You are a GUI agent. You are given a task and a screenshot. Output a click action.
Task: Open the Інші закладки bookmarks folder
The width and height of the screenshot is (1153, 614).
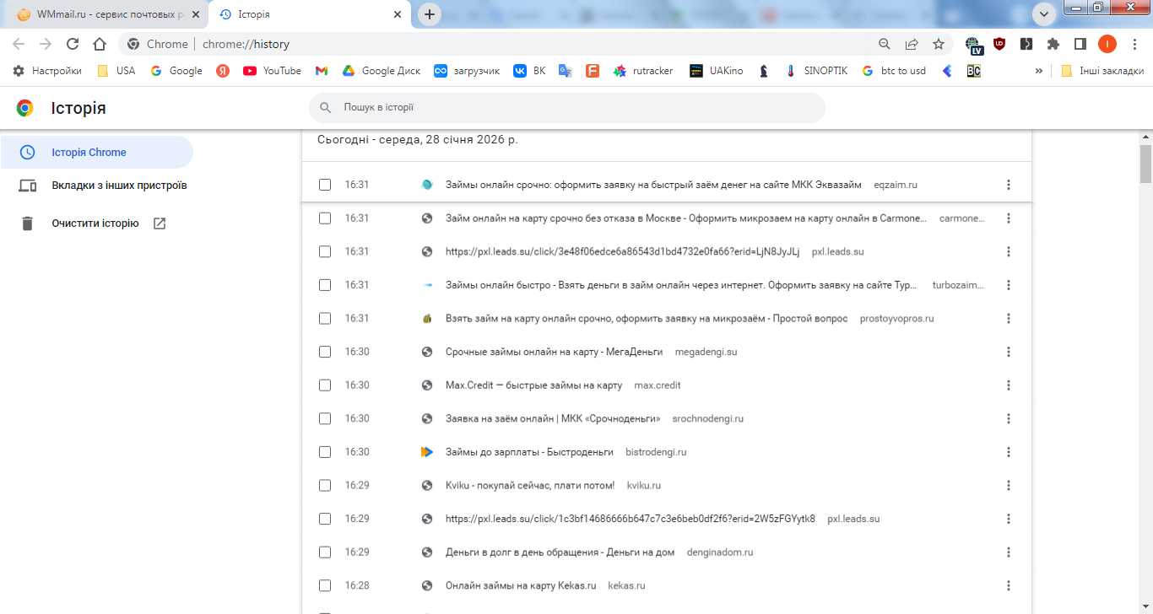(1102, 71)
